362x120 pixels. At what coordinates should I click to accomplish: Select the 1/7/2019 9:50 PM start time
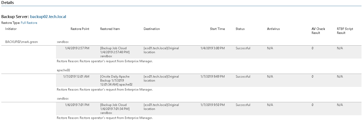212,105
